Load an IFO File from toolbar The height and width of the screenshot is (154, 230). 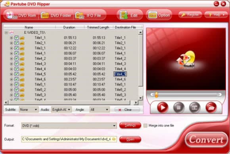coord(90,15)
